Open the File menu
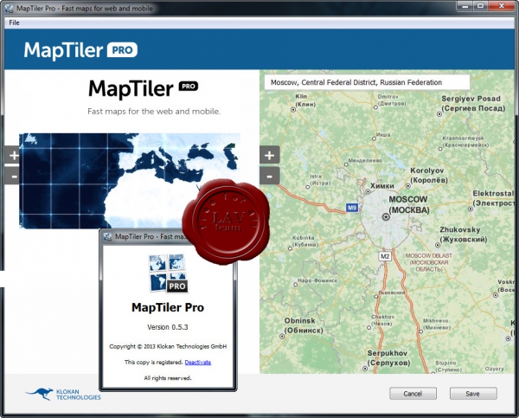Screen dimensions: 519x418 pos(14,23)
